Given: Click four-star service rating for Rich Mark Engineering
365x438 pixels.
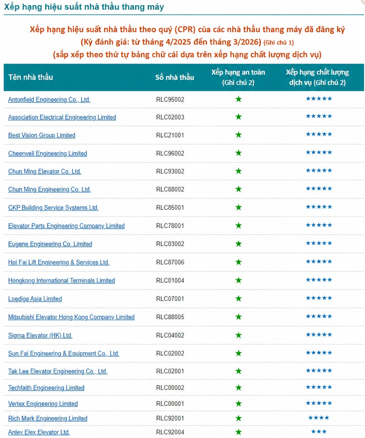Looking at the screenshot, I should [319, 418].
